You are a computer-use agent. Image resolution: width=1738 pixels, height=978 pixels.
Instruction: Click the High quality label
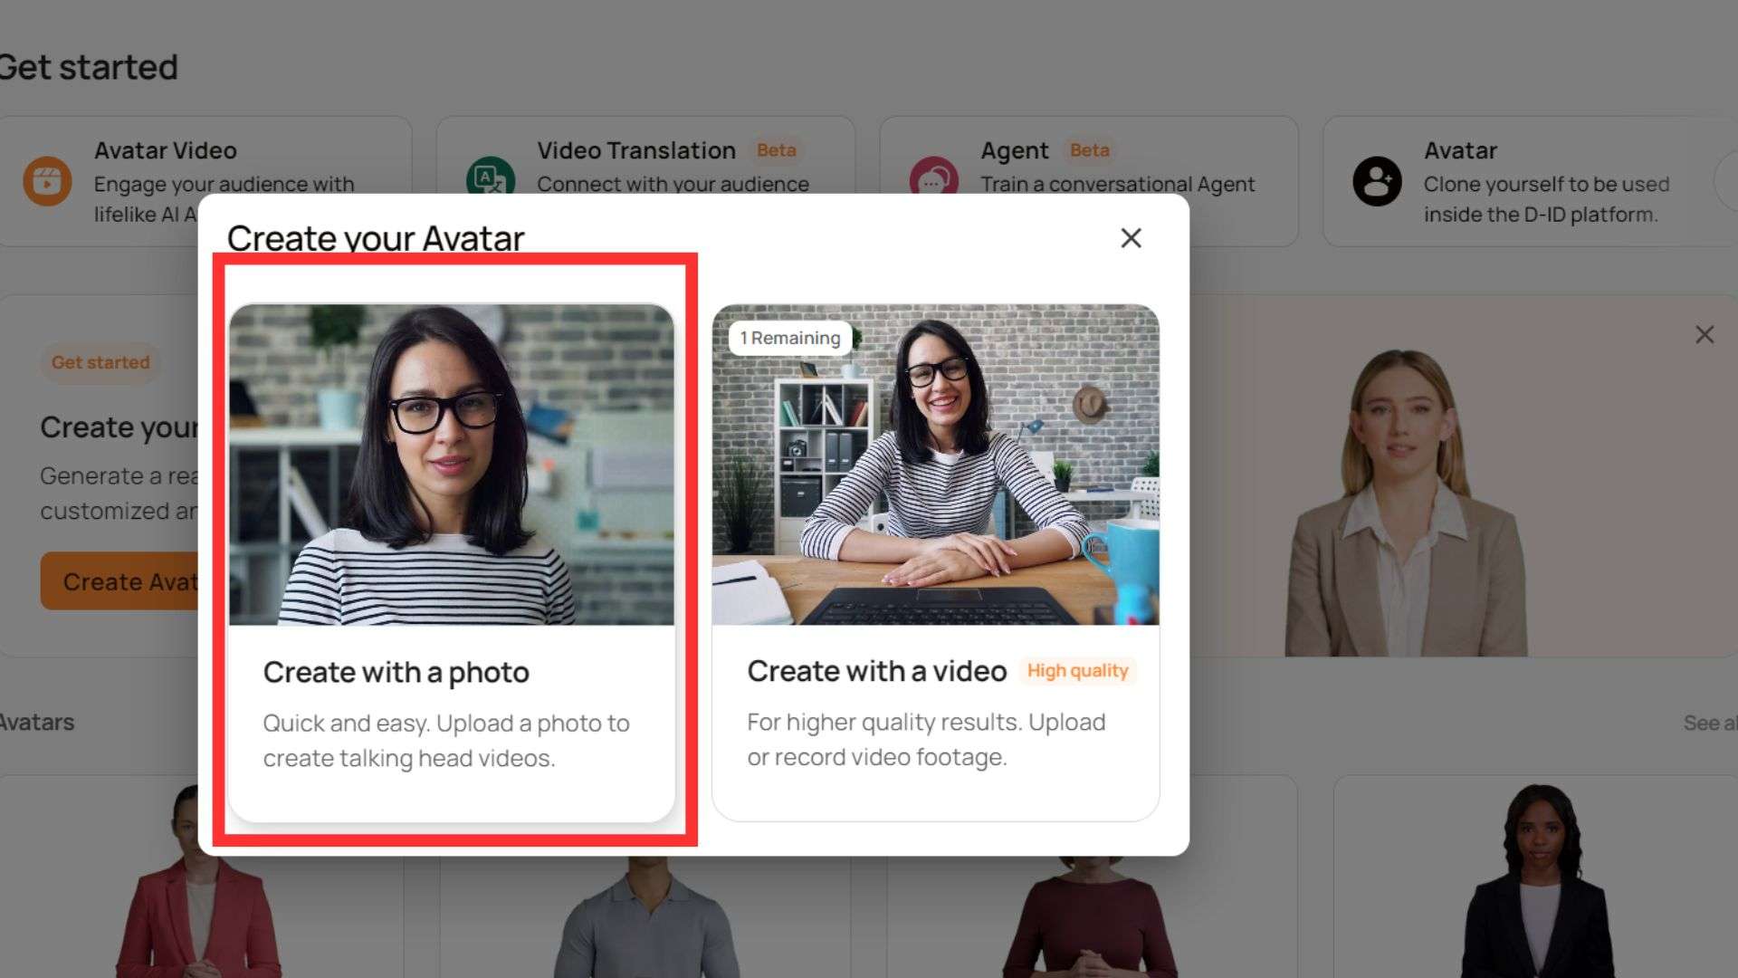[1077, 671]
